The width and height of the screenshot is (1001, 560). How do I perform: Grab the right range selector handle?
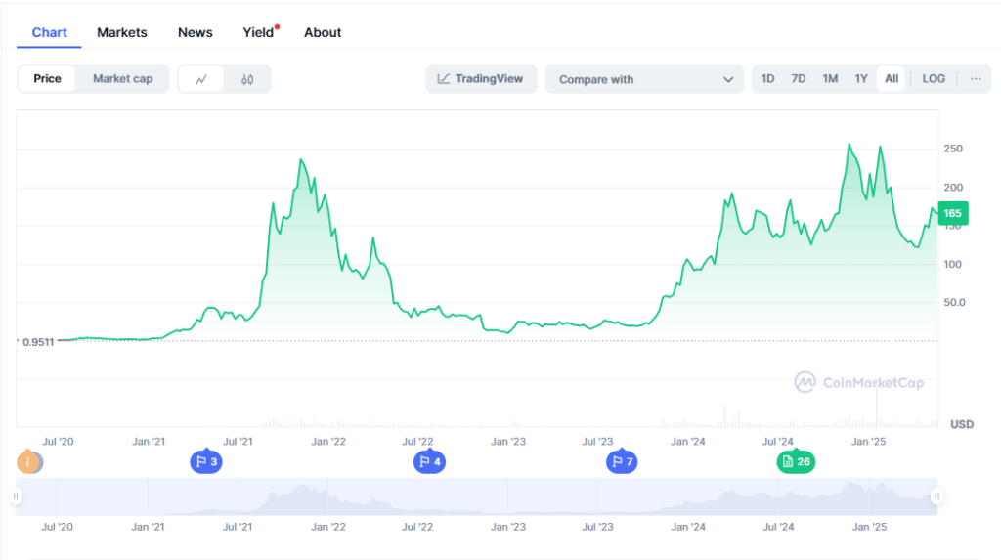pos(936,496)
